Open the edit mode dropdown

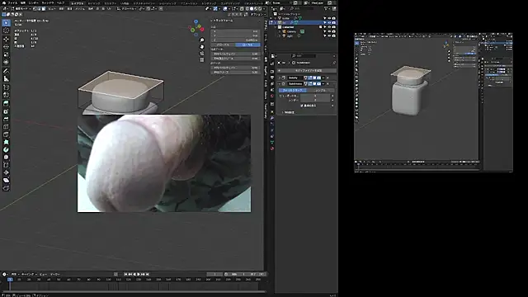21,9
